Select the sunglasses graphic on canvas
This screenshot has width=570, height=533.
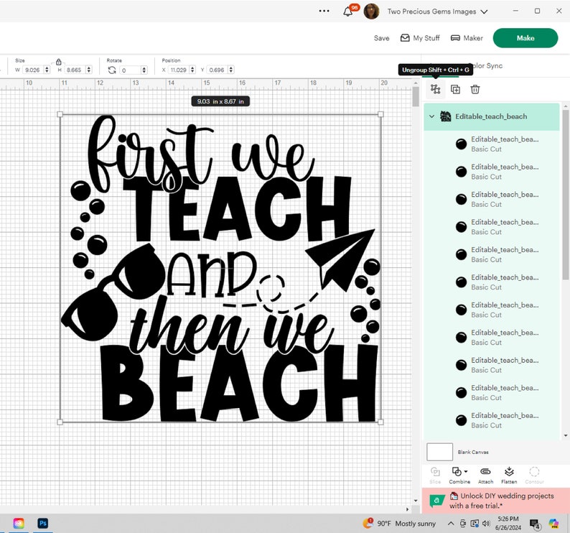[113, 293]
